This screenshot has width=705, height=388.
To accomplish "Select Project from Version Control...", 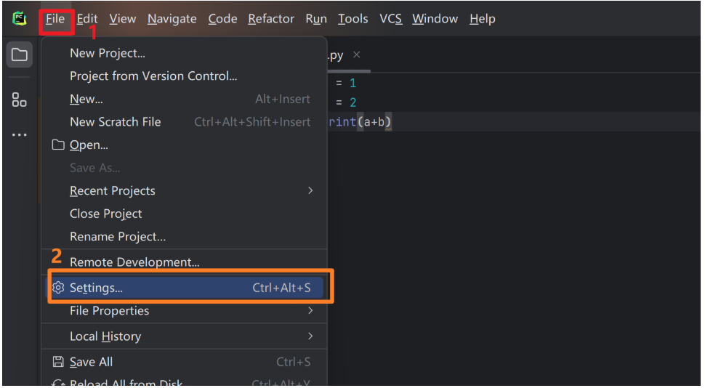I will [185, 76].
